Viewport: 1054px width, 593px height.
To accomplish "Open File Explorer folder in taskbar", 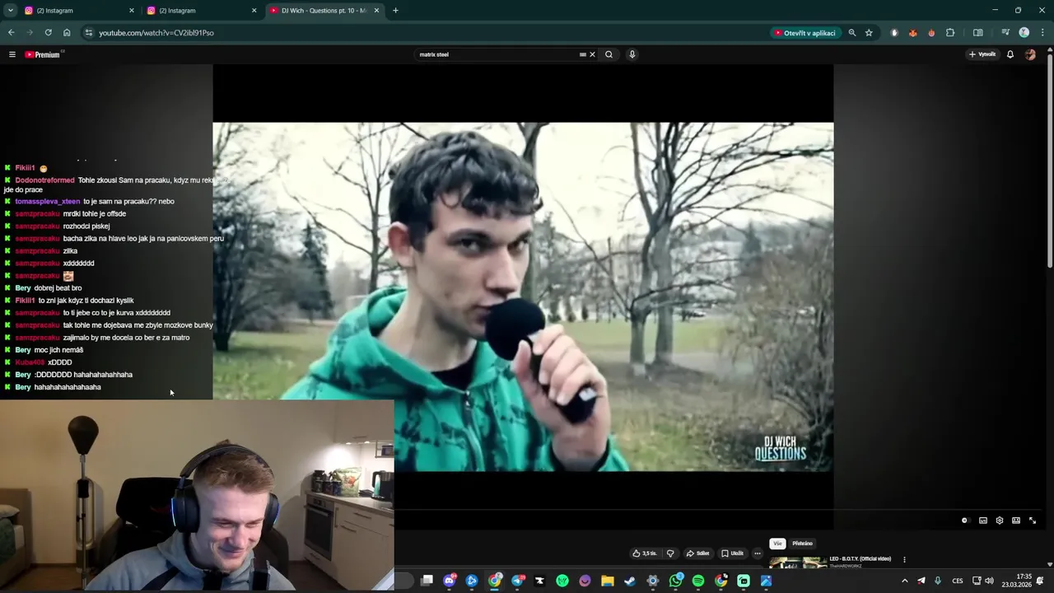I will point(608,581).
